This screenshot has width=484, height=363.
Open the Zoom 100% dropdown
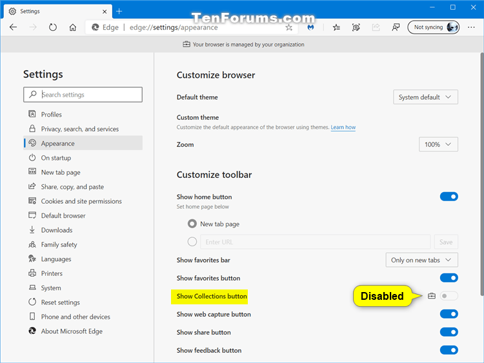438,144
